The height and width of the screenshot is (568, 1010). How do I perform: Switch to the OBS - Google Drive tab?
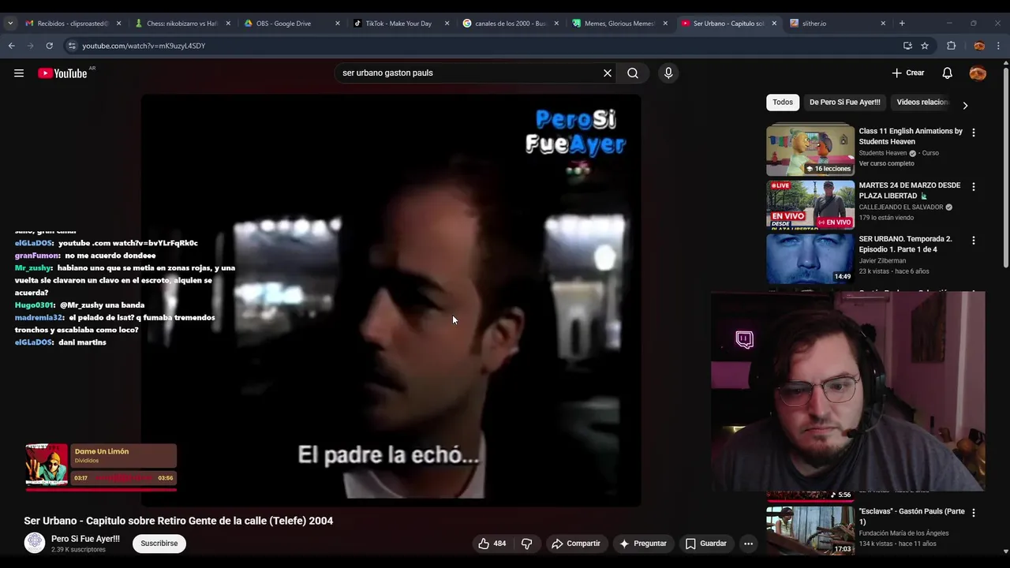click(291, 24)
